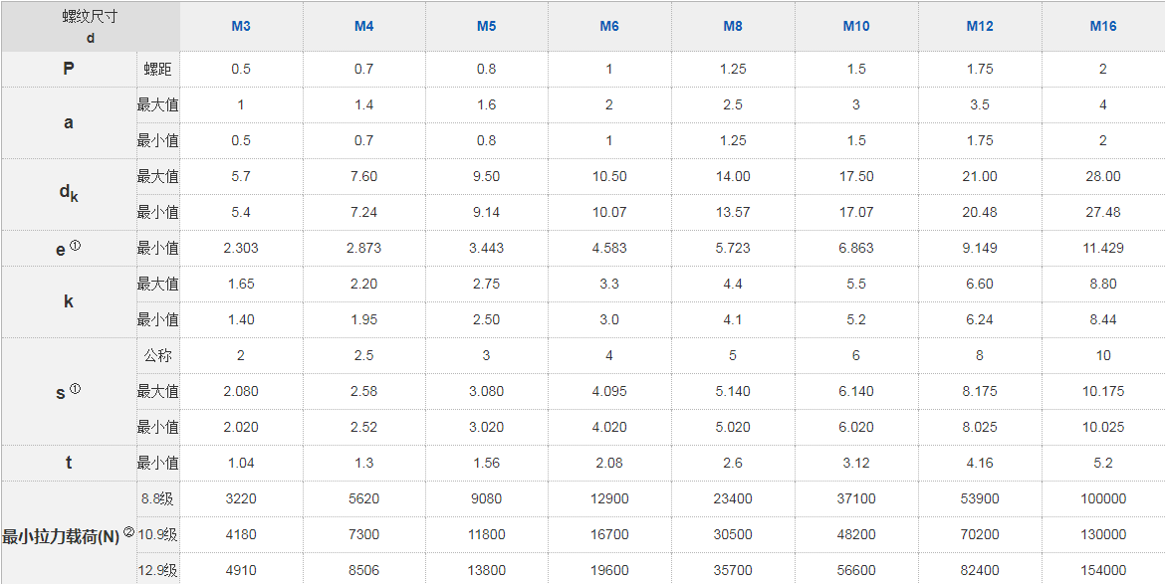
Task: Select the 11.429 value under M16
Action: tap(1103, 249)
